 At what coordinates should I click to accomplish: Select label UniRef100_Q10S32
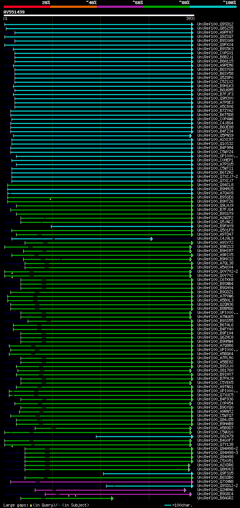215,144
